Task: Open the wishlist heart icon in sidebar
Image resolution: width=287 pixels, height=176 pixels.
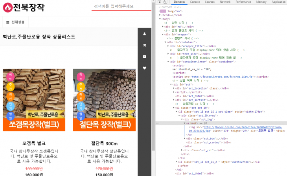Action: pos(144,68)
